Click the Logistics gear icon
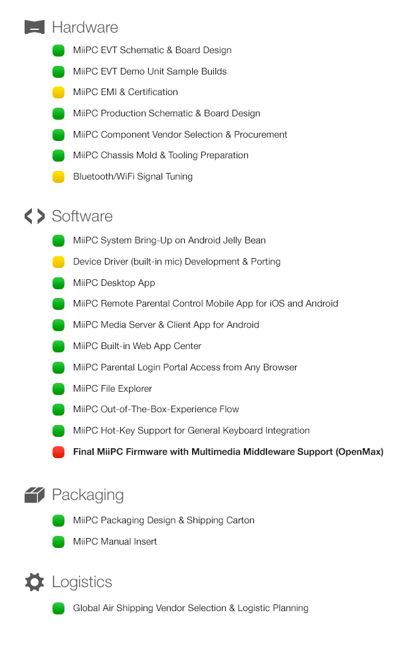 tap(35, 582)
